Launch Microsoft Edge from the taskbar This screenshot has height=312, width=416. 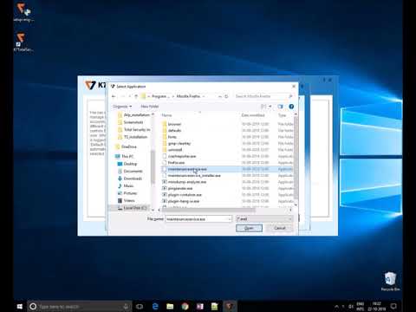tap(155, 306)
